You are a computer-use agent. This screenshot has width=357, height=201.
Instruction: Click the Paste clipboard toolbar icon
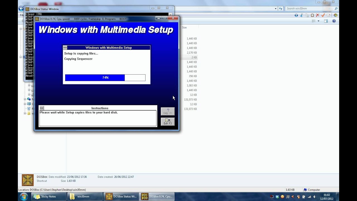(x=312, y=15)
